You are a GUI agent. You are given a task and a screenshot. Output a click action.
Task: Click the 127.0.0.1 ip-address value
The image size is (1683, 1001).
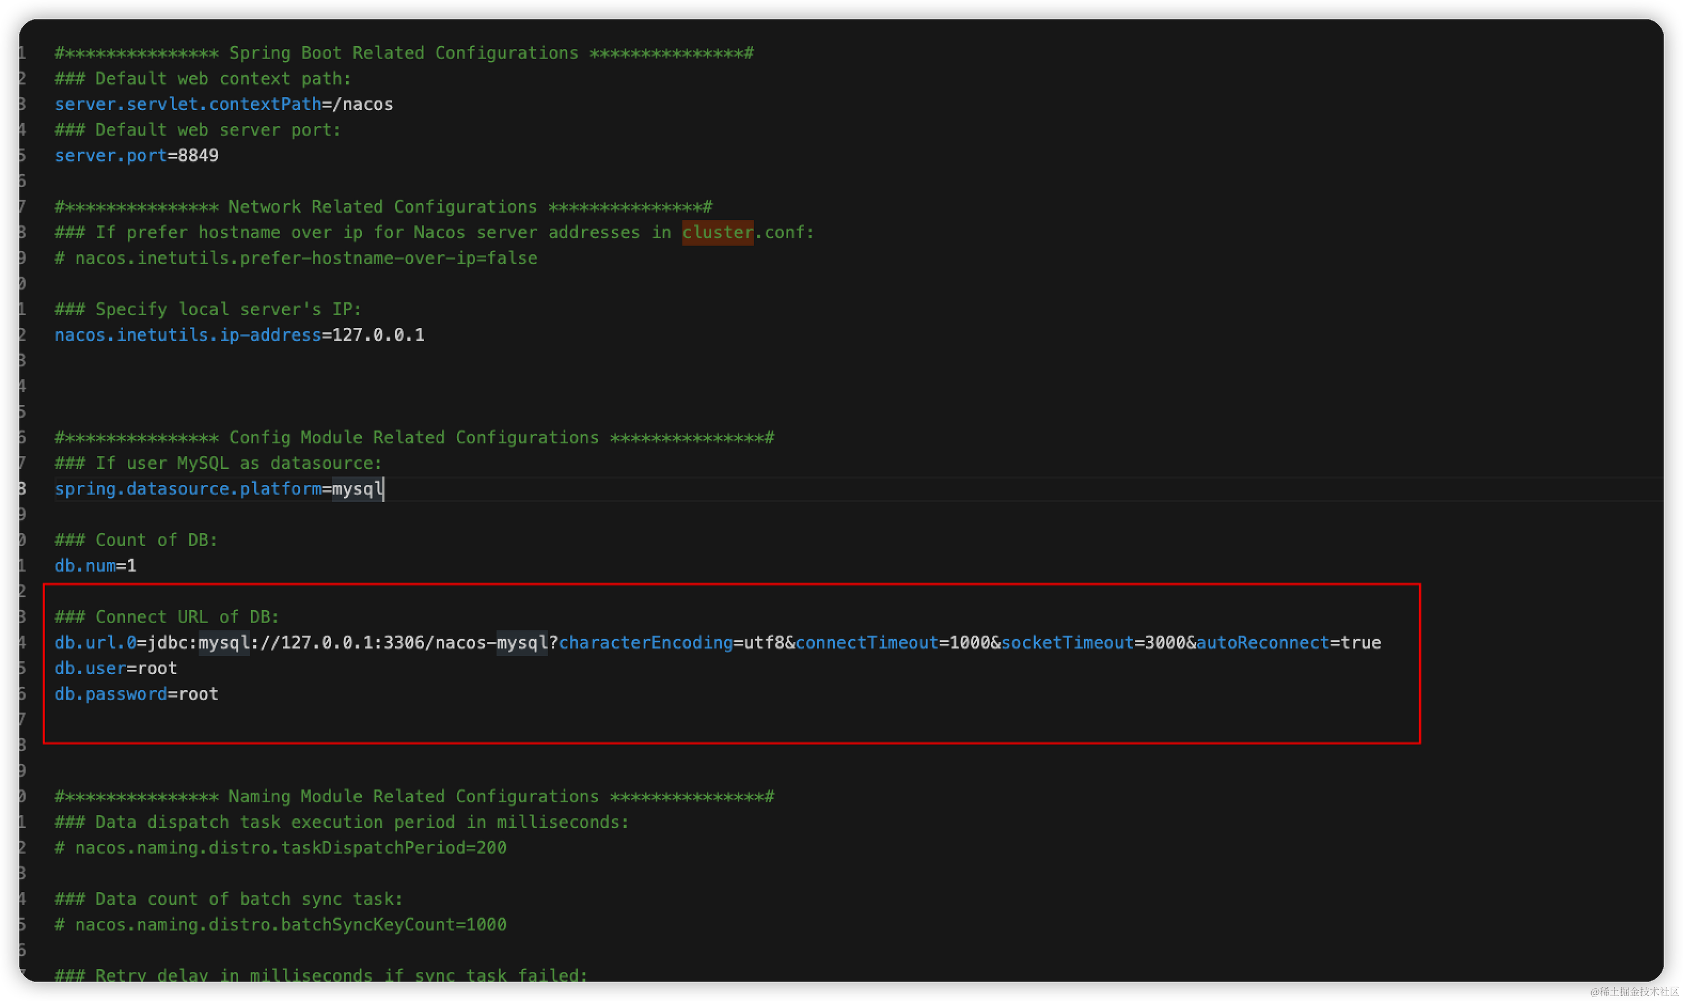[x=378, y=335]
